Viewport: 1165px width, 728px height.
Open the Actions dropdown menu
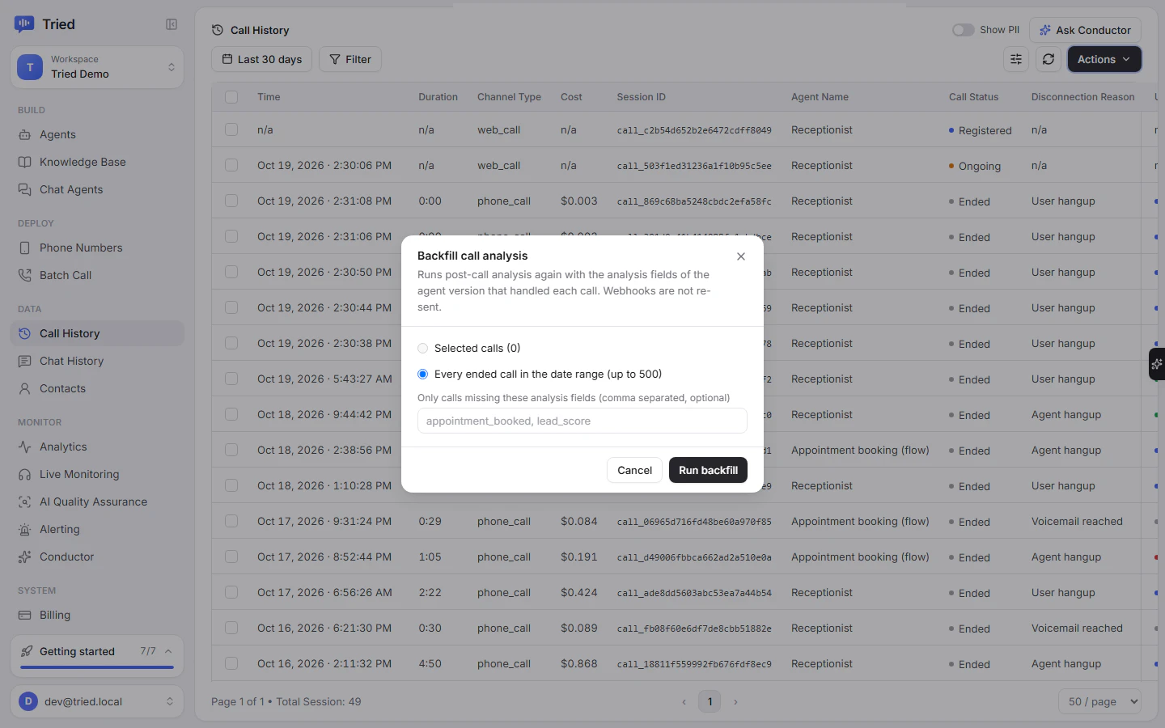(1104, 59)
